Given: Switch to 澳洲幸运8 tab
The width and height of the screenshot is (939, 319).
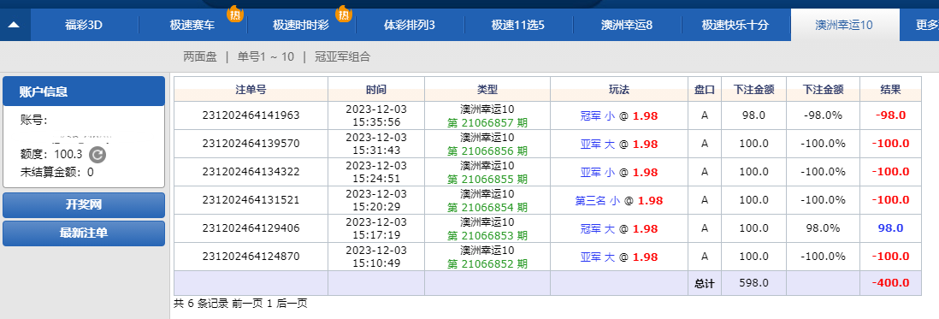Looking at the screenshot, I should [x=627, y=25].
